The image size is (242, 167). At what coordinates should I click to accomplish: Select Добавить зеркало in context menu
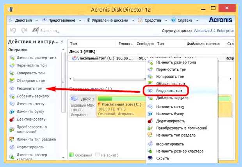coord(182,98)
